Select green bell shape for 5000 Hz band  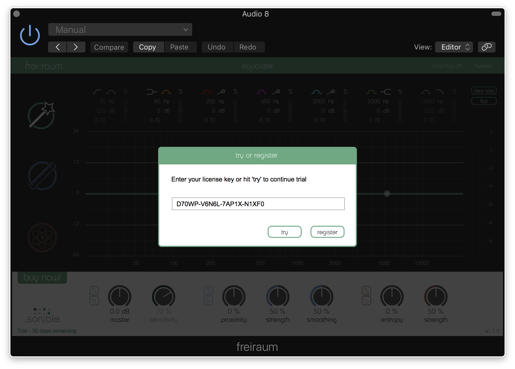[371, 92]
